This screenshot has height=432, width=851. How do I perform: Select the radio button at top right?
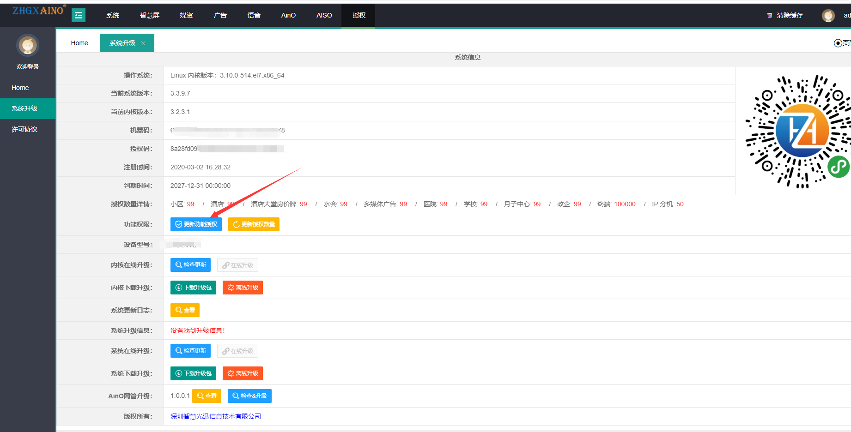coord(838,43)
